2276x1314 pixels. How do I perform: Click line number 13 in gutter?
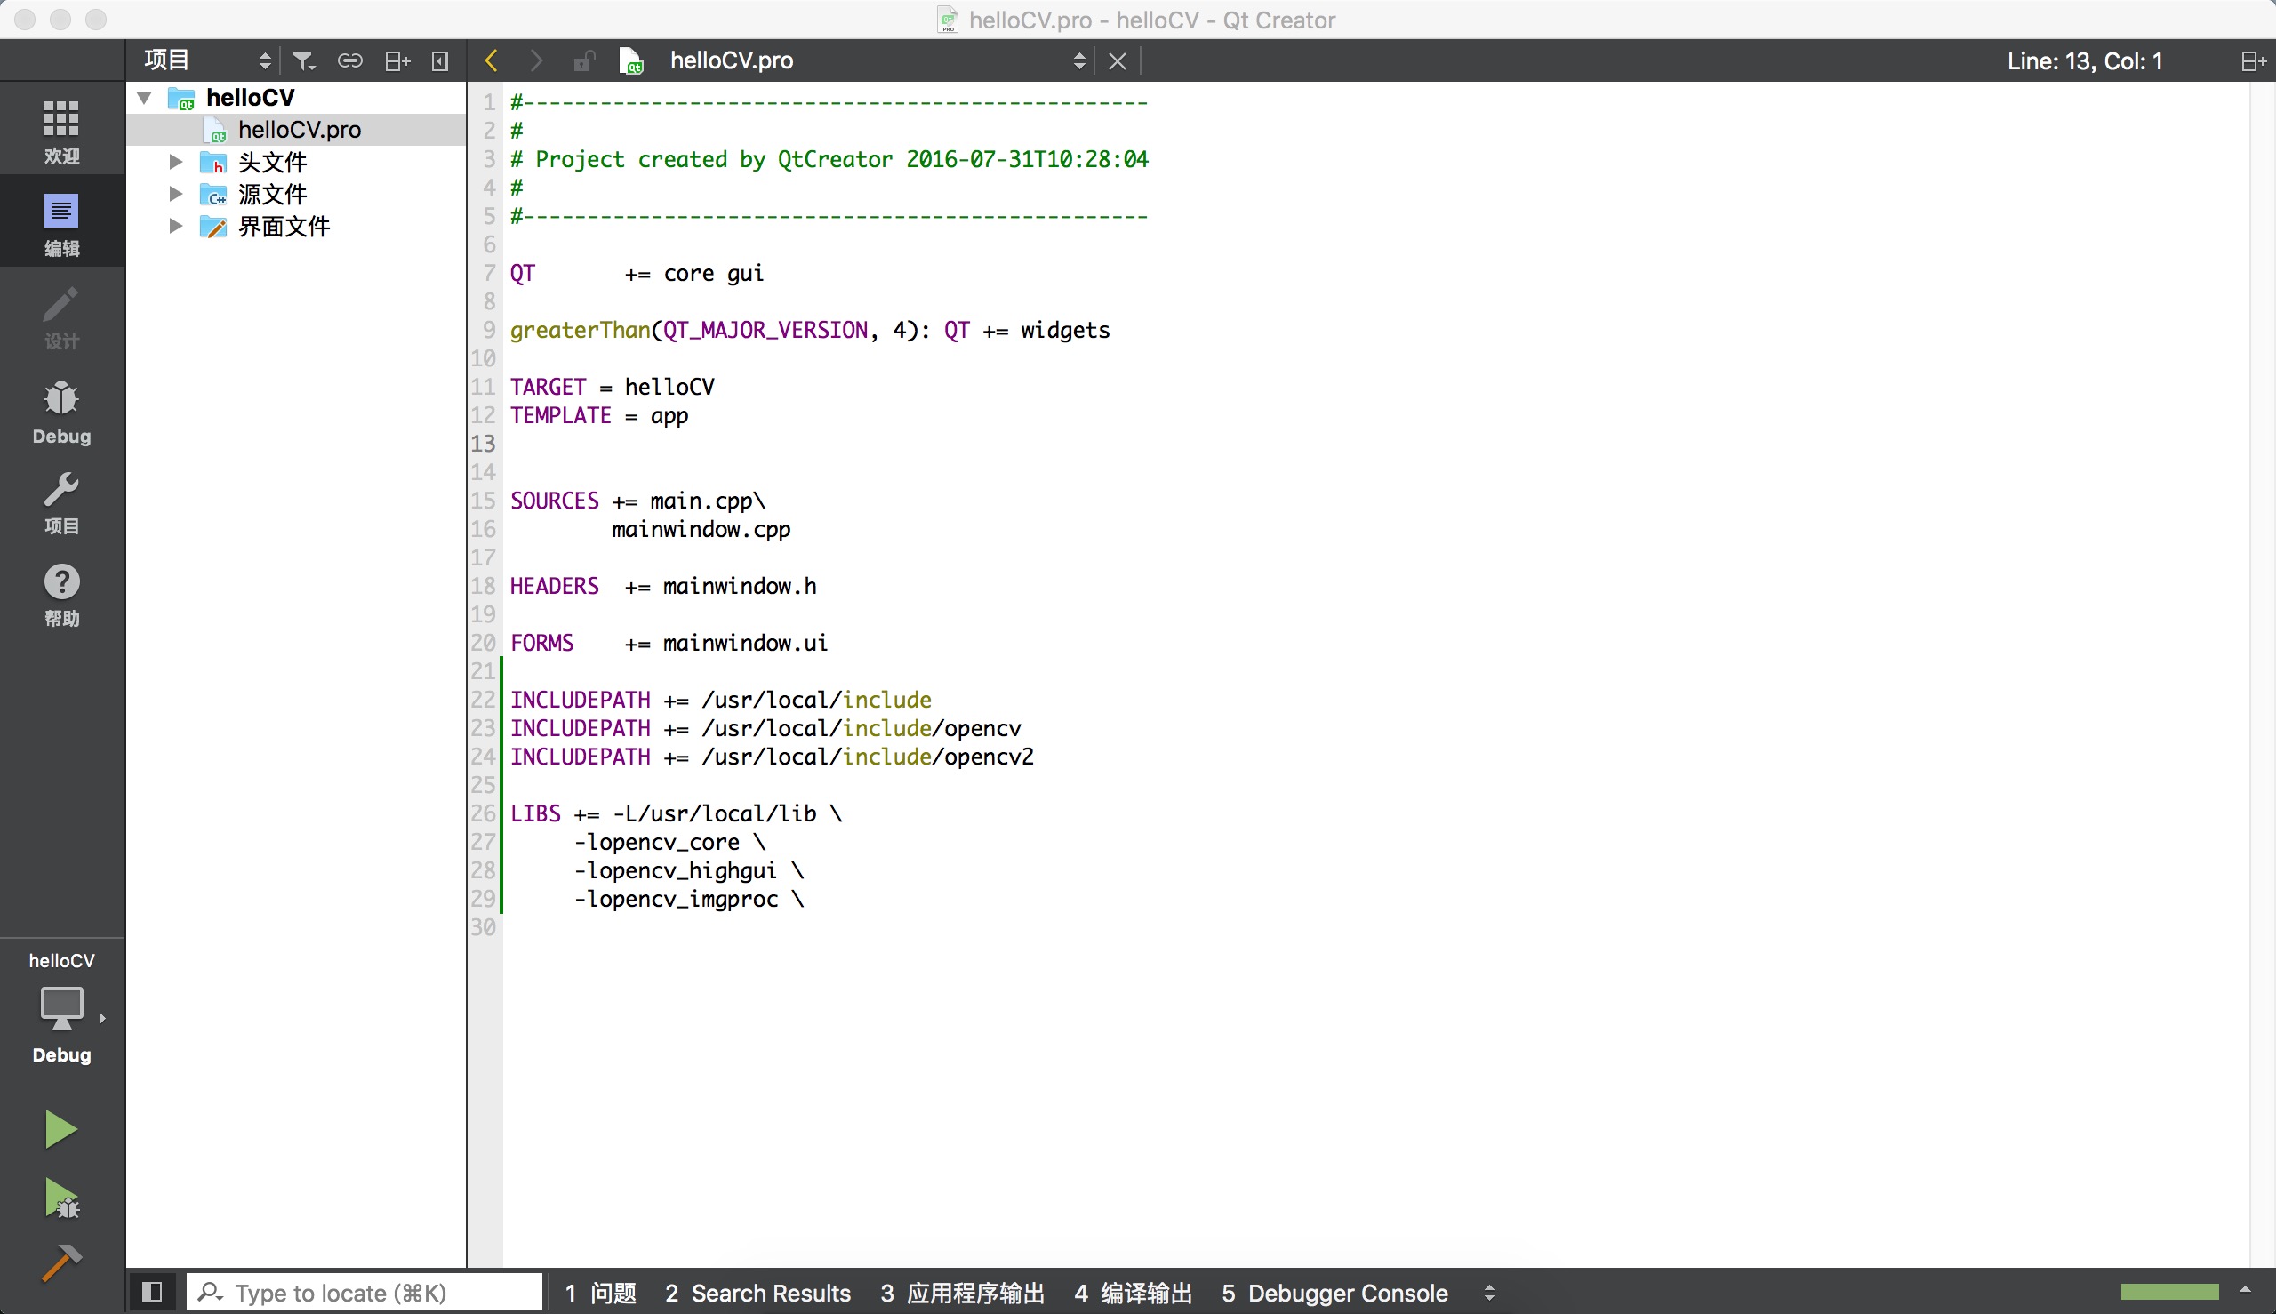(483, 443)
